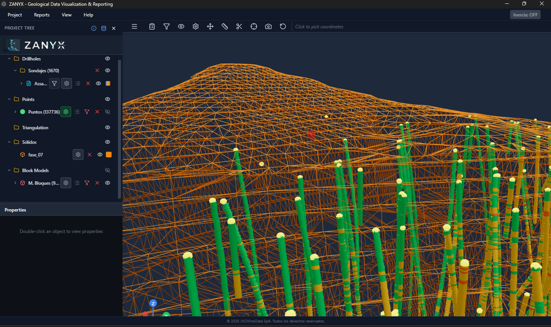The image size is (551, 327).
Task: Show the Puntos (137736) points layer
Action: coord(108,112)
